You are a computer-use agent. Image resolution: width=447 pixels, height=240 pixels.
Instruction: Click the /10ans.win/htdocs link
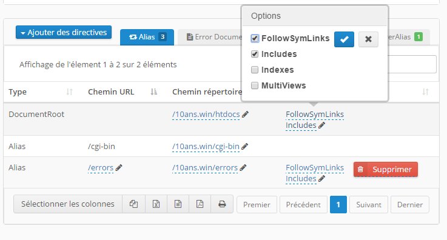(x=206, y=115)
